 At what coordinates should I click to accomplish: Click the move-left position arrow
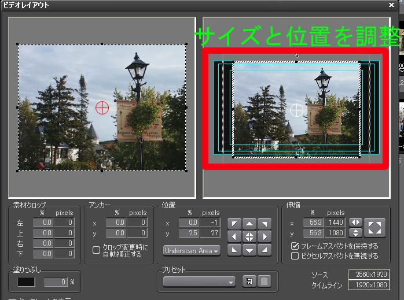[234, 237]
